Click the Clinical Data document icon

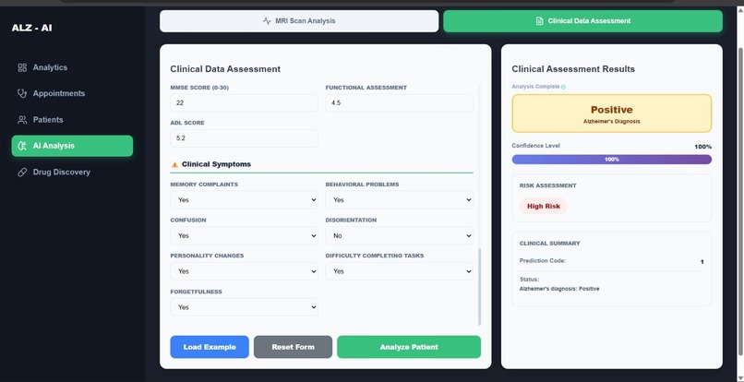(x=539, y=21)
